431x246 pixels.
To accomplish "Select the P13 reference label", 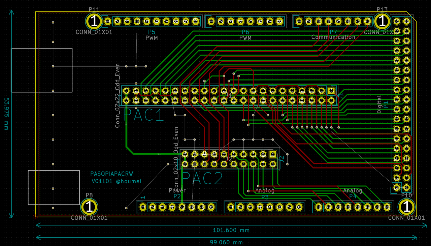I will click(382, 9).
